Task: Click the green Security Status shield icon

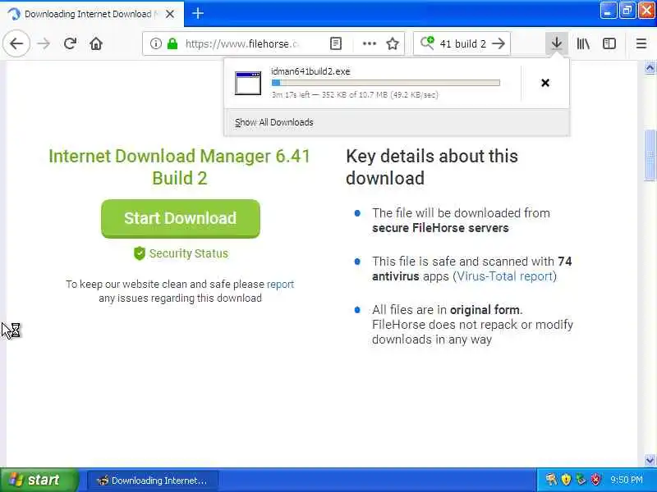Action: [140, 253]
